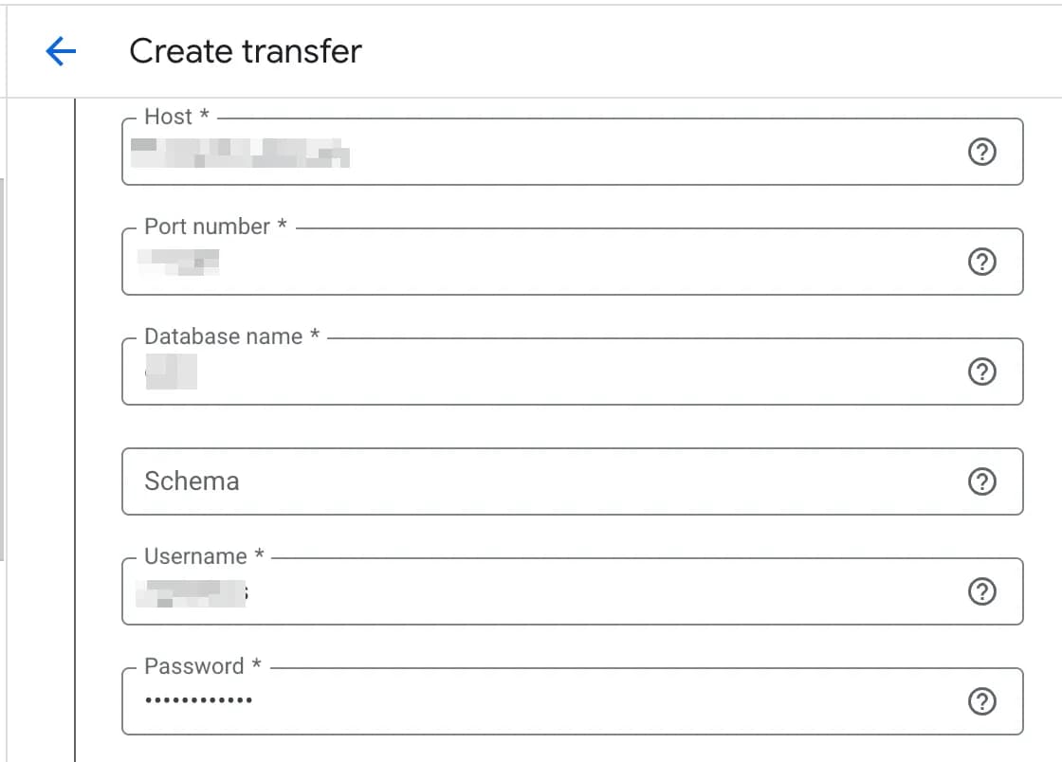Click the back arrow to exit Create transfer
Screen dimensions: 1062x762
[x=60, y=51]
